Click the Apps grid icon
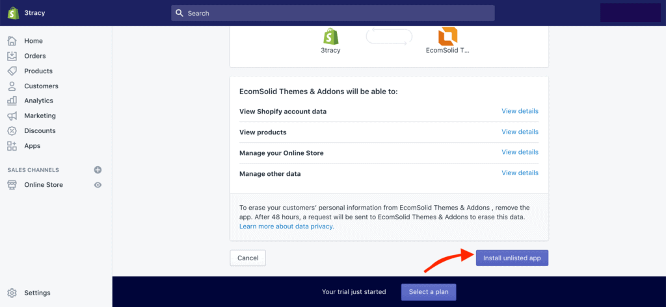 click(x=12, y=146)
